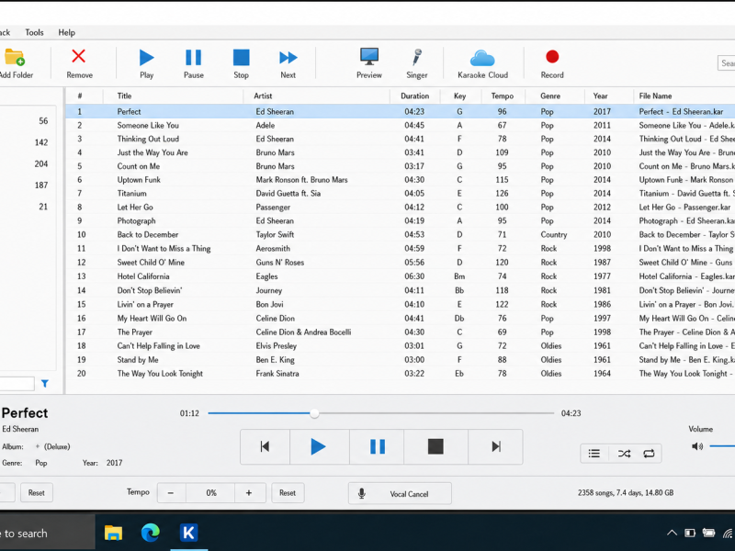Click the taskbar search box
This screenshot has width=735, height=551.
coord(47,533)
